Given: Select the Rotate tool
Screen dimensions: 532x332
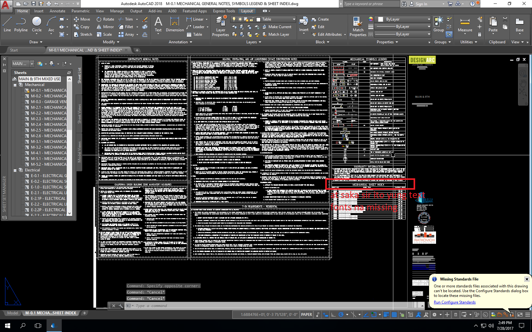Looking at the screenshot, I should 105,19.
